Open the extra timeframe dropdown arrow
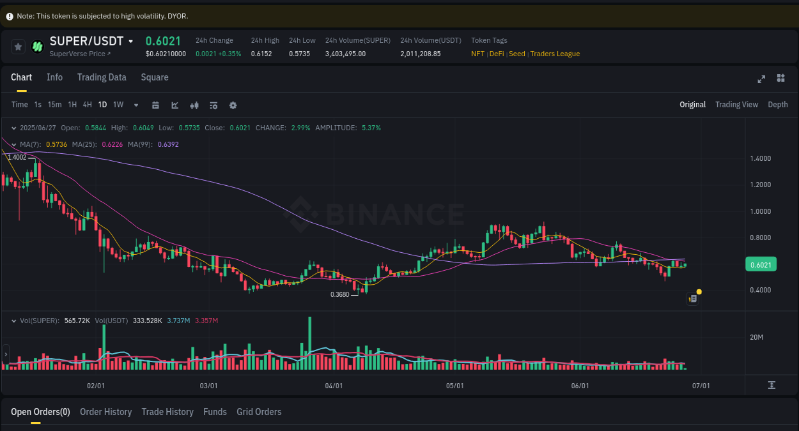The width and height of the screenshot is (799, 431). pos(136,105)
